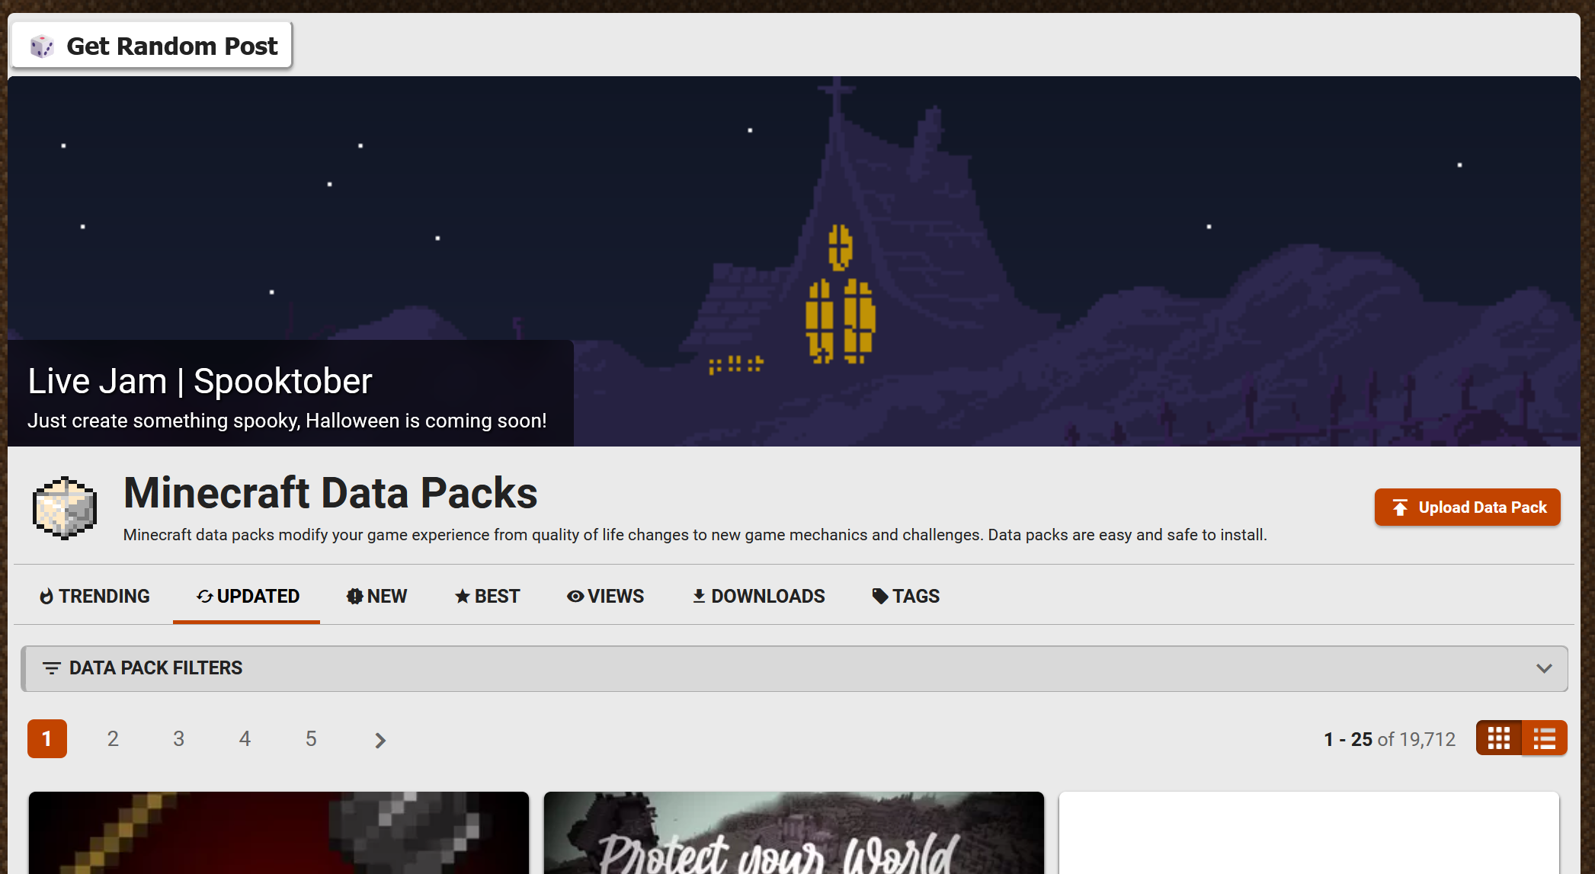The height and width of the screenshot is (874, 1595).
Task: Click the Upload Data Pack button
Action: (1467, 507)
